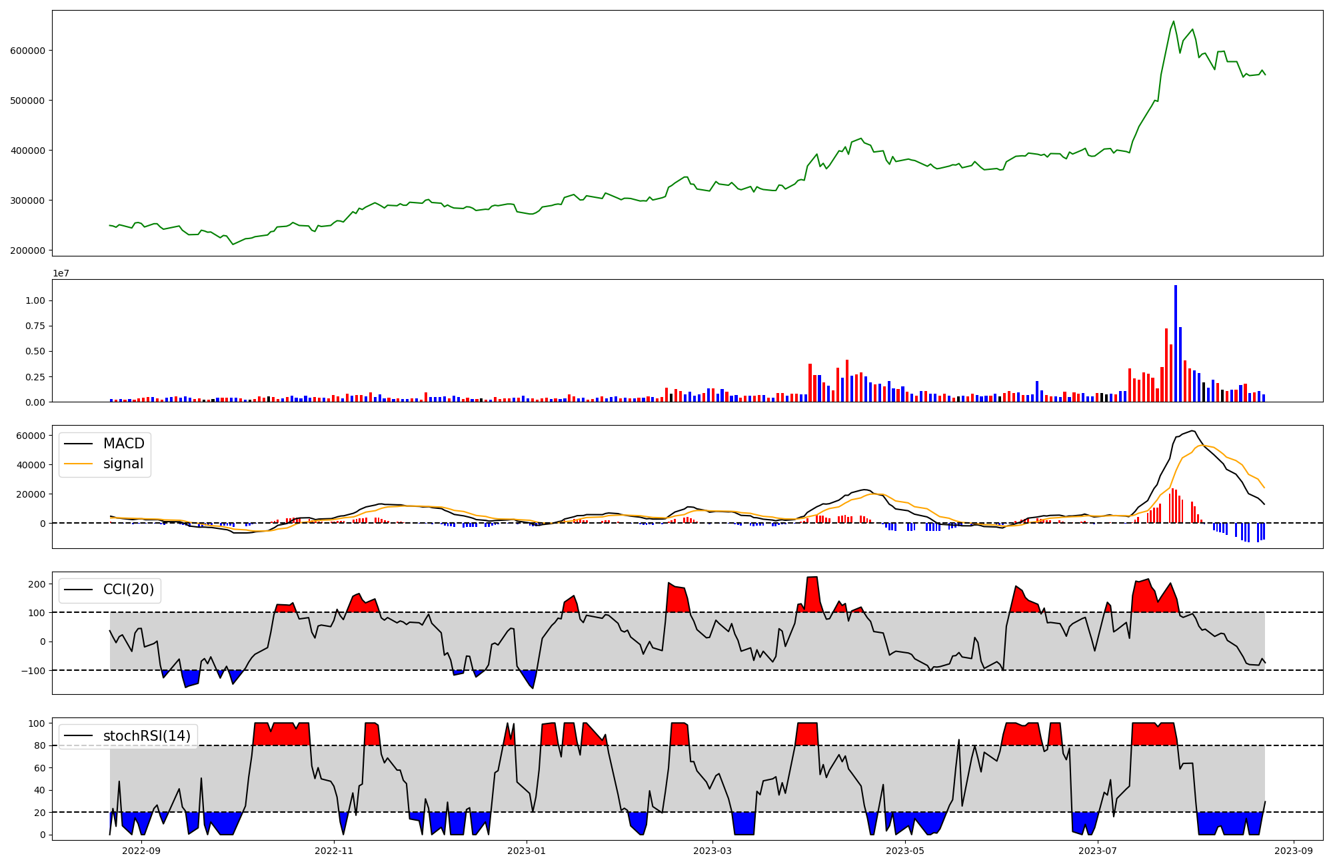Click the 2023-09 date tick label

point(1294,851)
